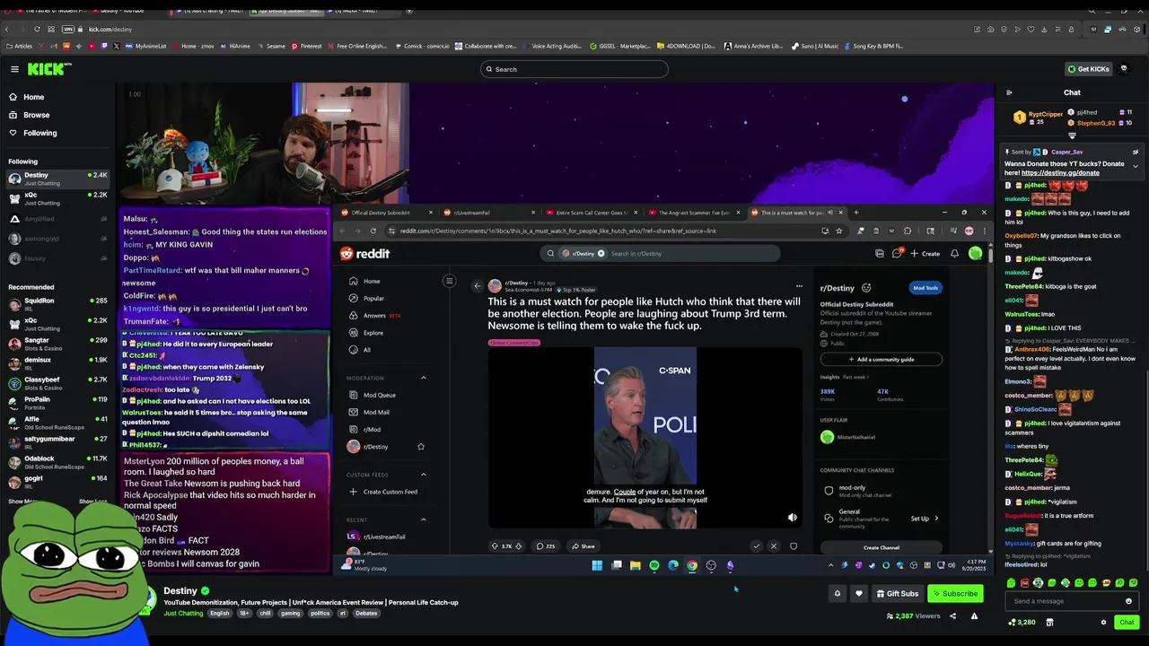The width and height of the screenshot is (1149, 646).
Task: Click Mod Tools button
Action: pos(925,288)
